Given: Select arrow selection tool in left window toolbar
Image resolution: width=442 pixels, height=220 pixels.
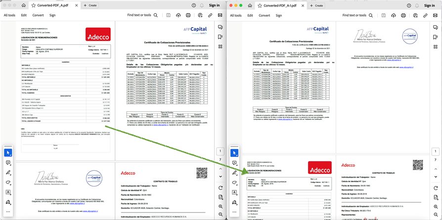Looking at the screenshot, I should click(x=8, y=151).
